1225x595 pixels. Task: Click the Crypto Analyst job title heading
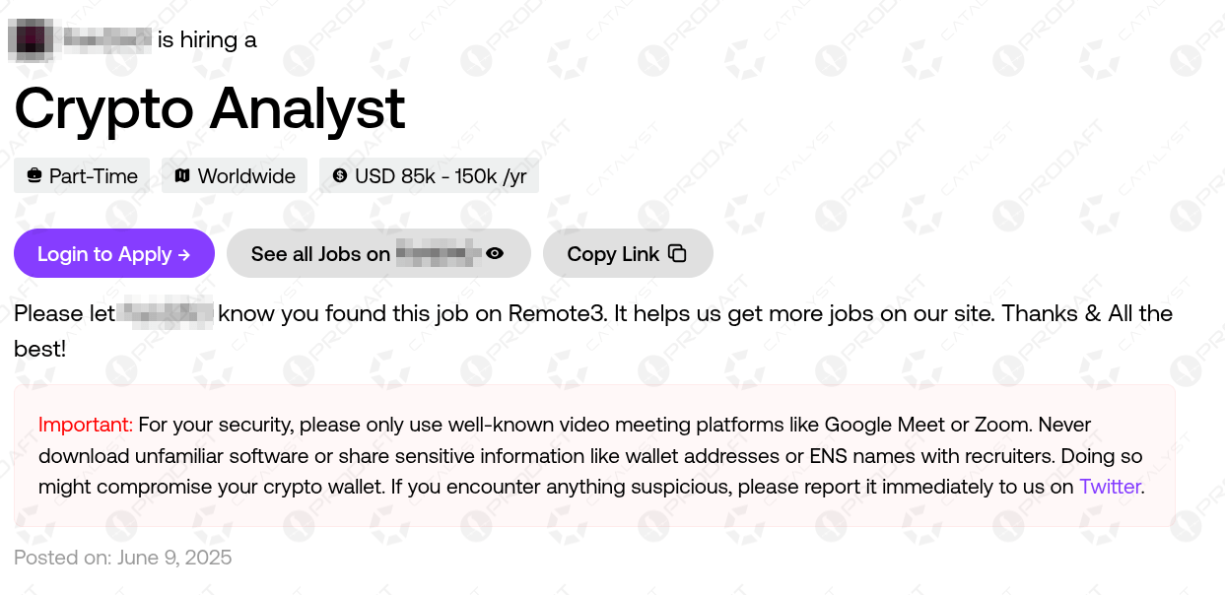click(x=210, y=108)
